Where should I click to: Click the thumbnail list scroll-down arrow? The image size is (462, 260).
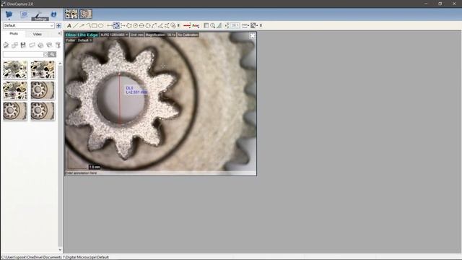coord(60,250)
